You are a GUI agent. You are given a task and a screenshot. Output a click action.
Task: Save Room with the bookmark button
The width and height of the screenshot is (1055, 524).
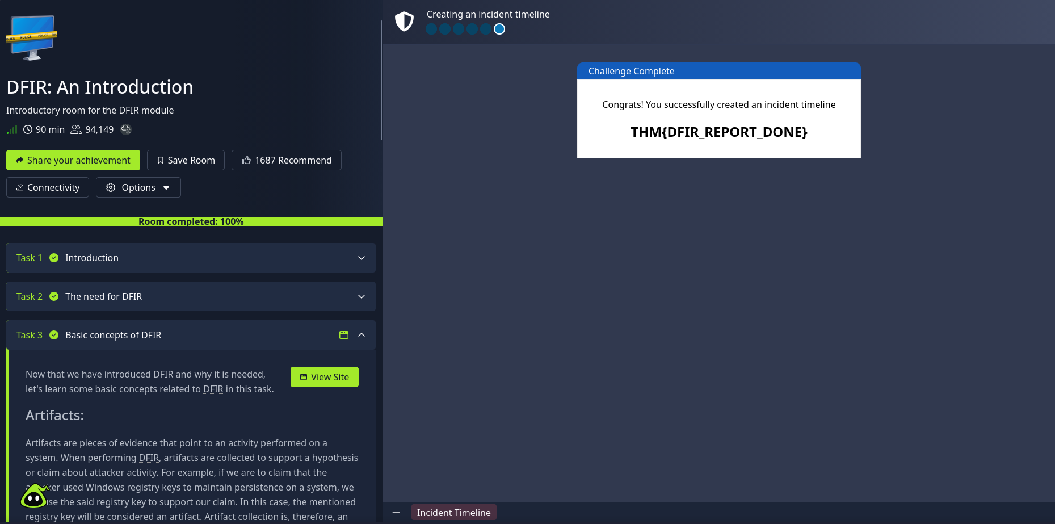pyautogui.click(x=186, y=160)
